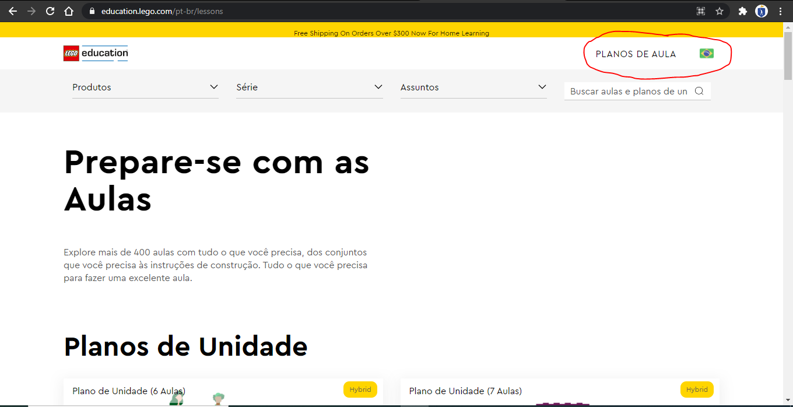Viewport: 793px width, 407px height.
Task: Expand the Produtos dropdown
Action: click(x=145, y=87)
